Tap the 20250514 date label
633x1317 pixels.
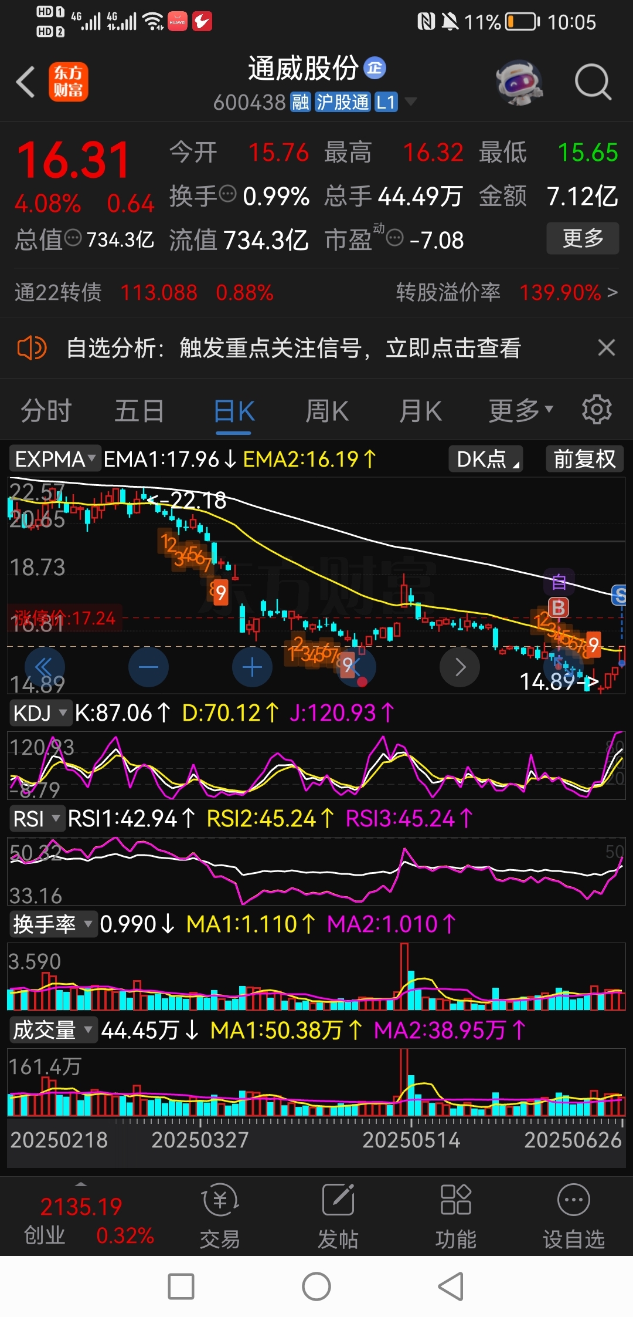(411, 1140)
